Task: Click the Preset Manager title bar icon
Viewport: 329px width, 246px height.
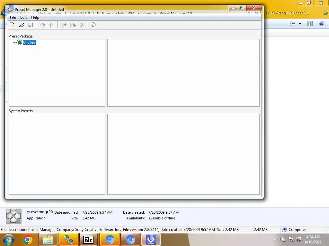Action: tap(10, 9)
